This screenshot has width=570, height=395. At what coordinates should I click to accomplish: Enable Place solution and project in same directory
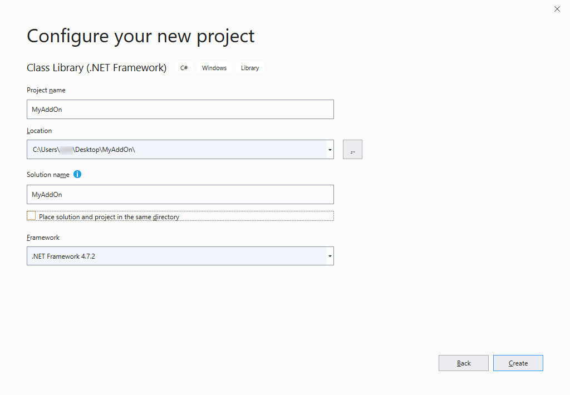[31, 216]
